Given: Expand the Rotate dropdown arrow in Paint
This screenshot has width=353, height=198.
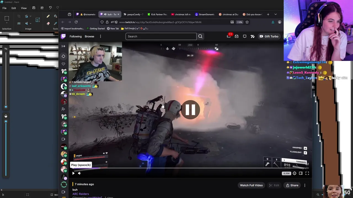Looking at the screenshot, I should 30,16.
